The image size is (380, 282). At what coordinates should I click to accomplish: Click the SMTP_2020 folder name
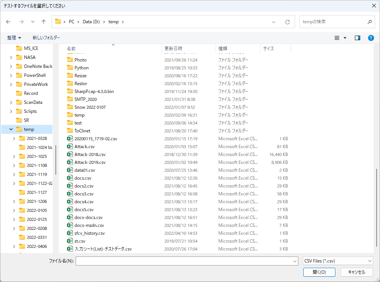click(86, 99)
